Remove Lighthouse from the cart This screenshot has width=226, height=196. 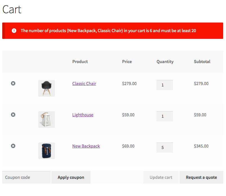[13, 115]
